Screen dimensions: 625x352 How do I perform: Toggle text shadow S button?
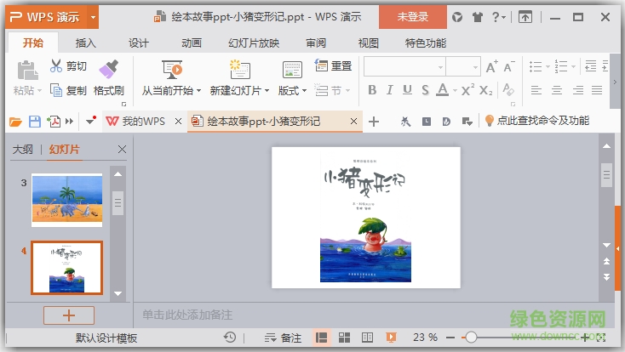[425, 90]
